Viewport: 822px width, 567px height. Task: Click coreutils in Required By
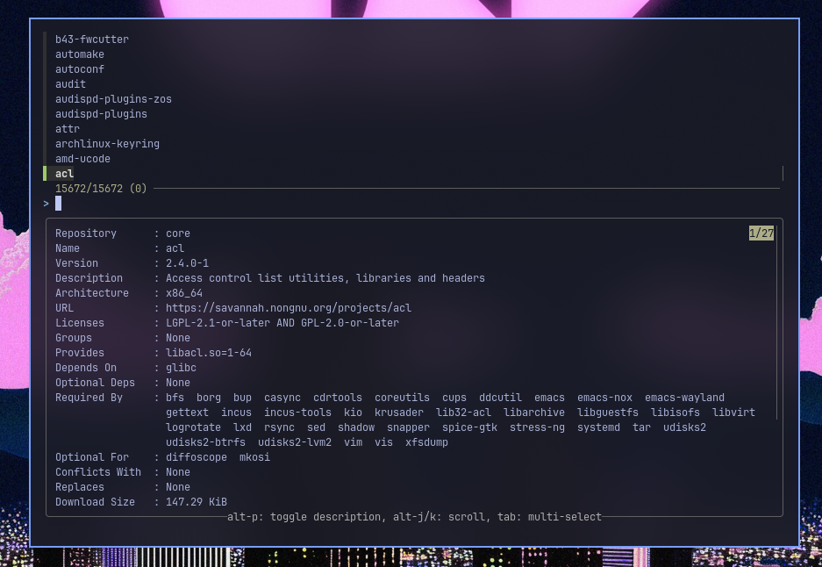[402, 398]
